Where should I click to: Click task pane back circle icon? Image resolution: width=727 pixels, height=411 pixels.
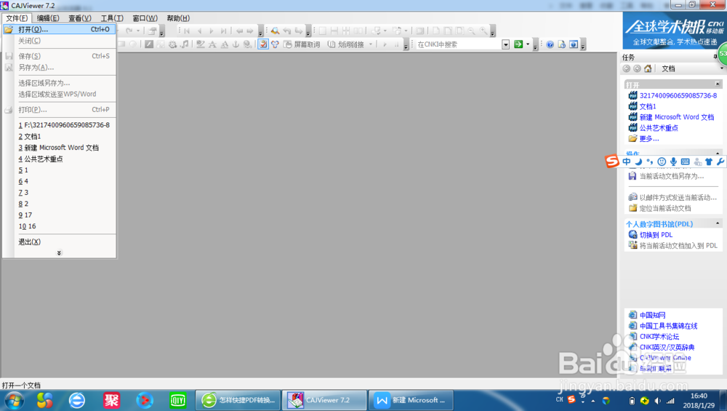click(x=627, y=68)
